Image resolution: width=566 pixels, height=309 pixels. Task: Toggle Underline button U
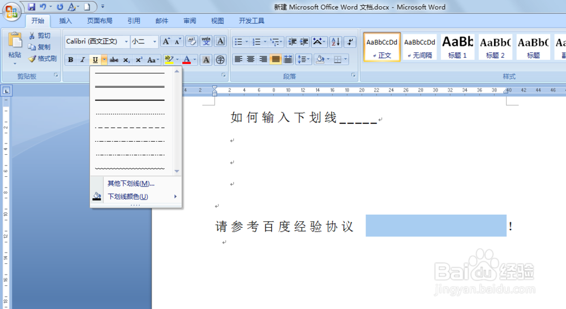(x=95, y=60)
